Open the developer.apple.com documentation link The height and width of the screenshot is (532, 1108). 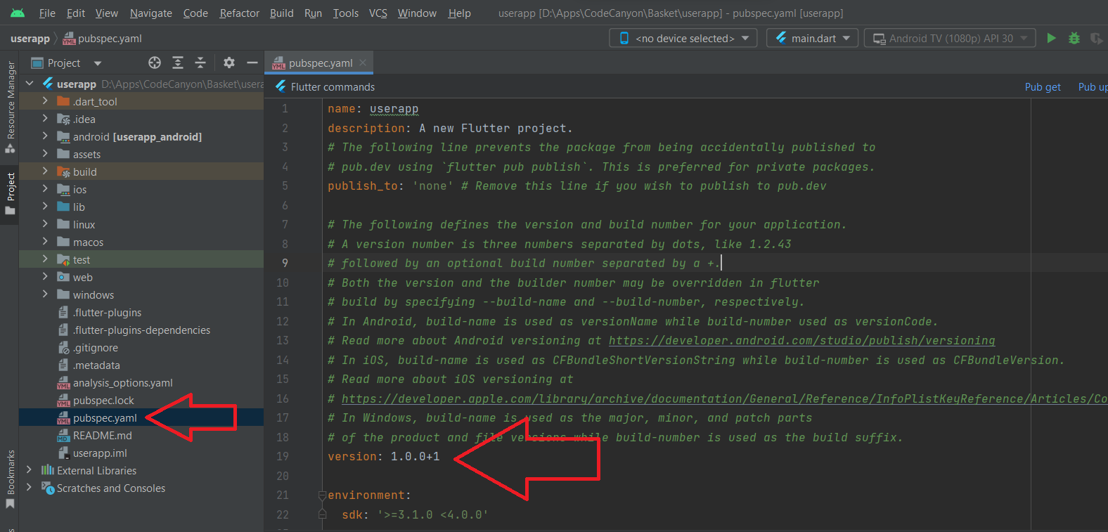point(724,398)
